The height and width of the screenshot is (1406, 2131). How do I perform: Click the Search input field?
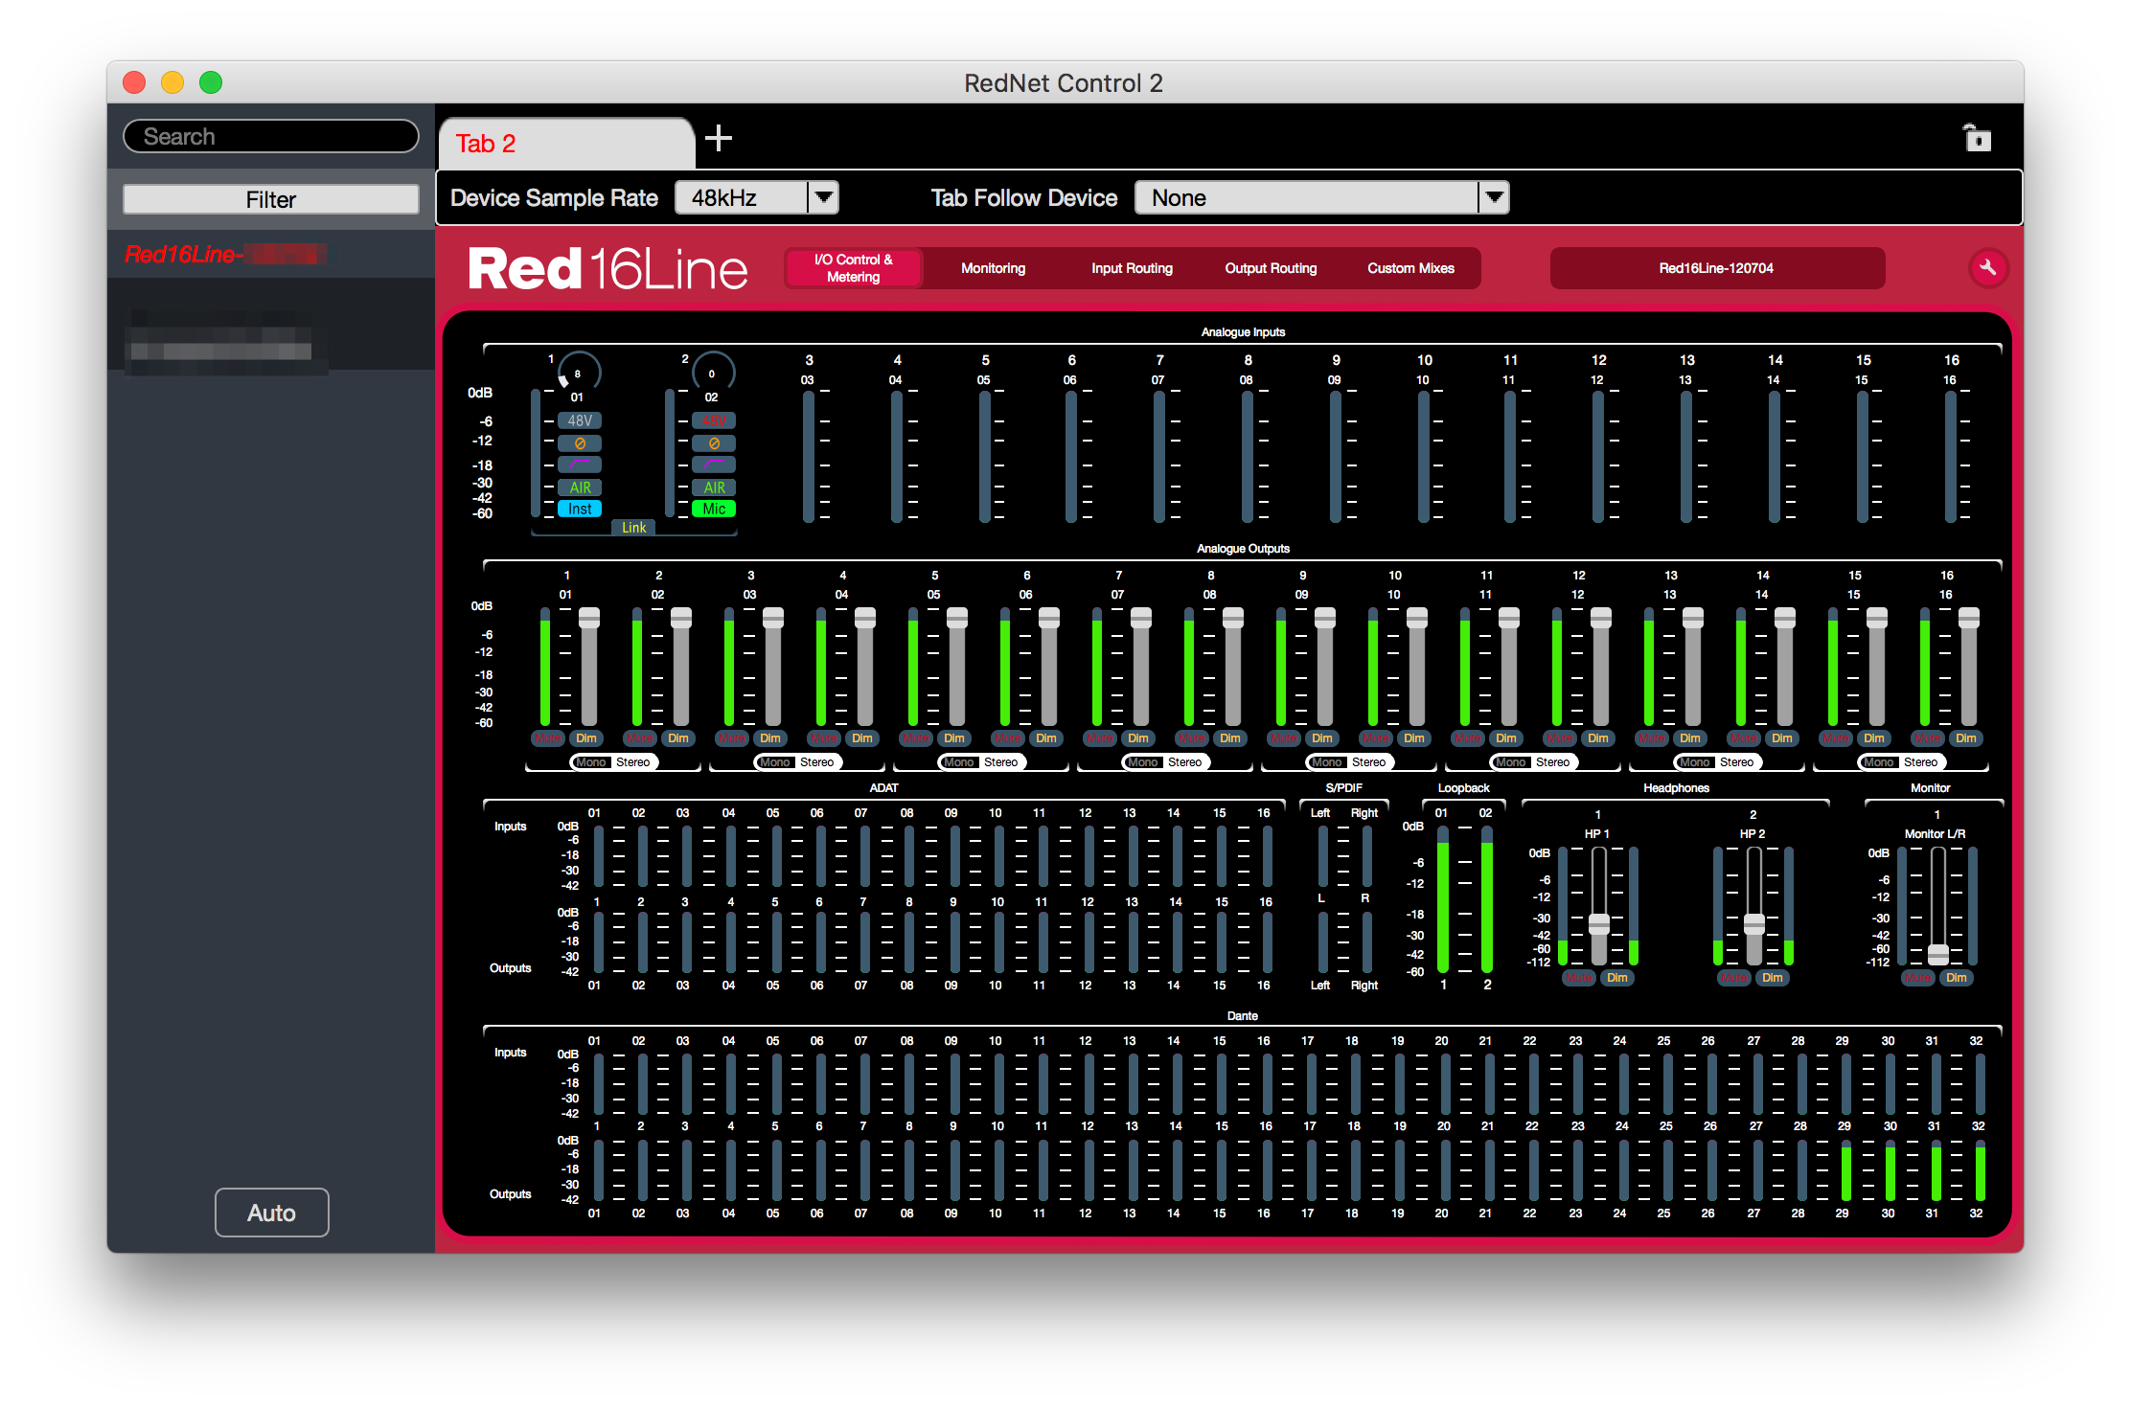(x=271, y=136)
